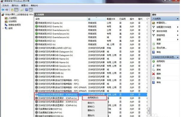Choose 删除(D) in the context menu
181x117 pixels.
coord(91,110)
